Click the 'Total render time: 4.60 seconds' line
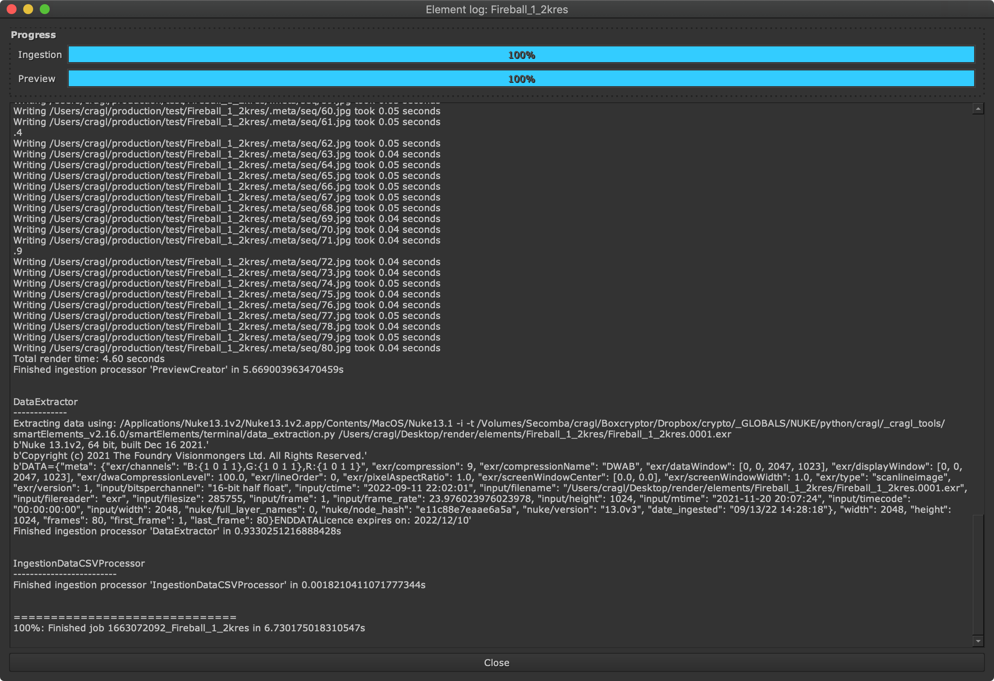 [89, 358]
